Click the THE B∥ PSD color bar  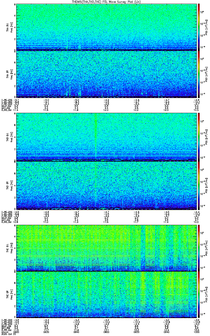pyautogui.click(x=199, y=295)
